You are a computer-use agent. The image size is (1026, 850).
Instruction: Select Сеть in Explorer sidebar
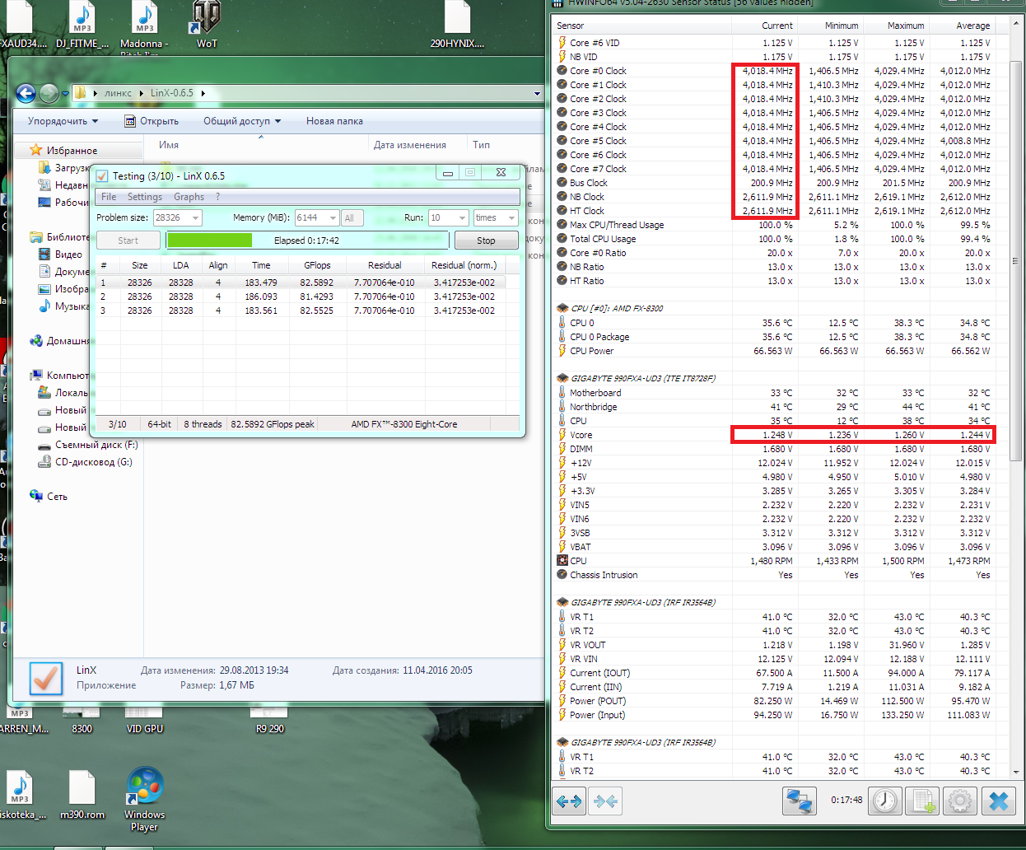(x=49, y=497)
